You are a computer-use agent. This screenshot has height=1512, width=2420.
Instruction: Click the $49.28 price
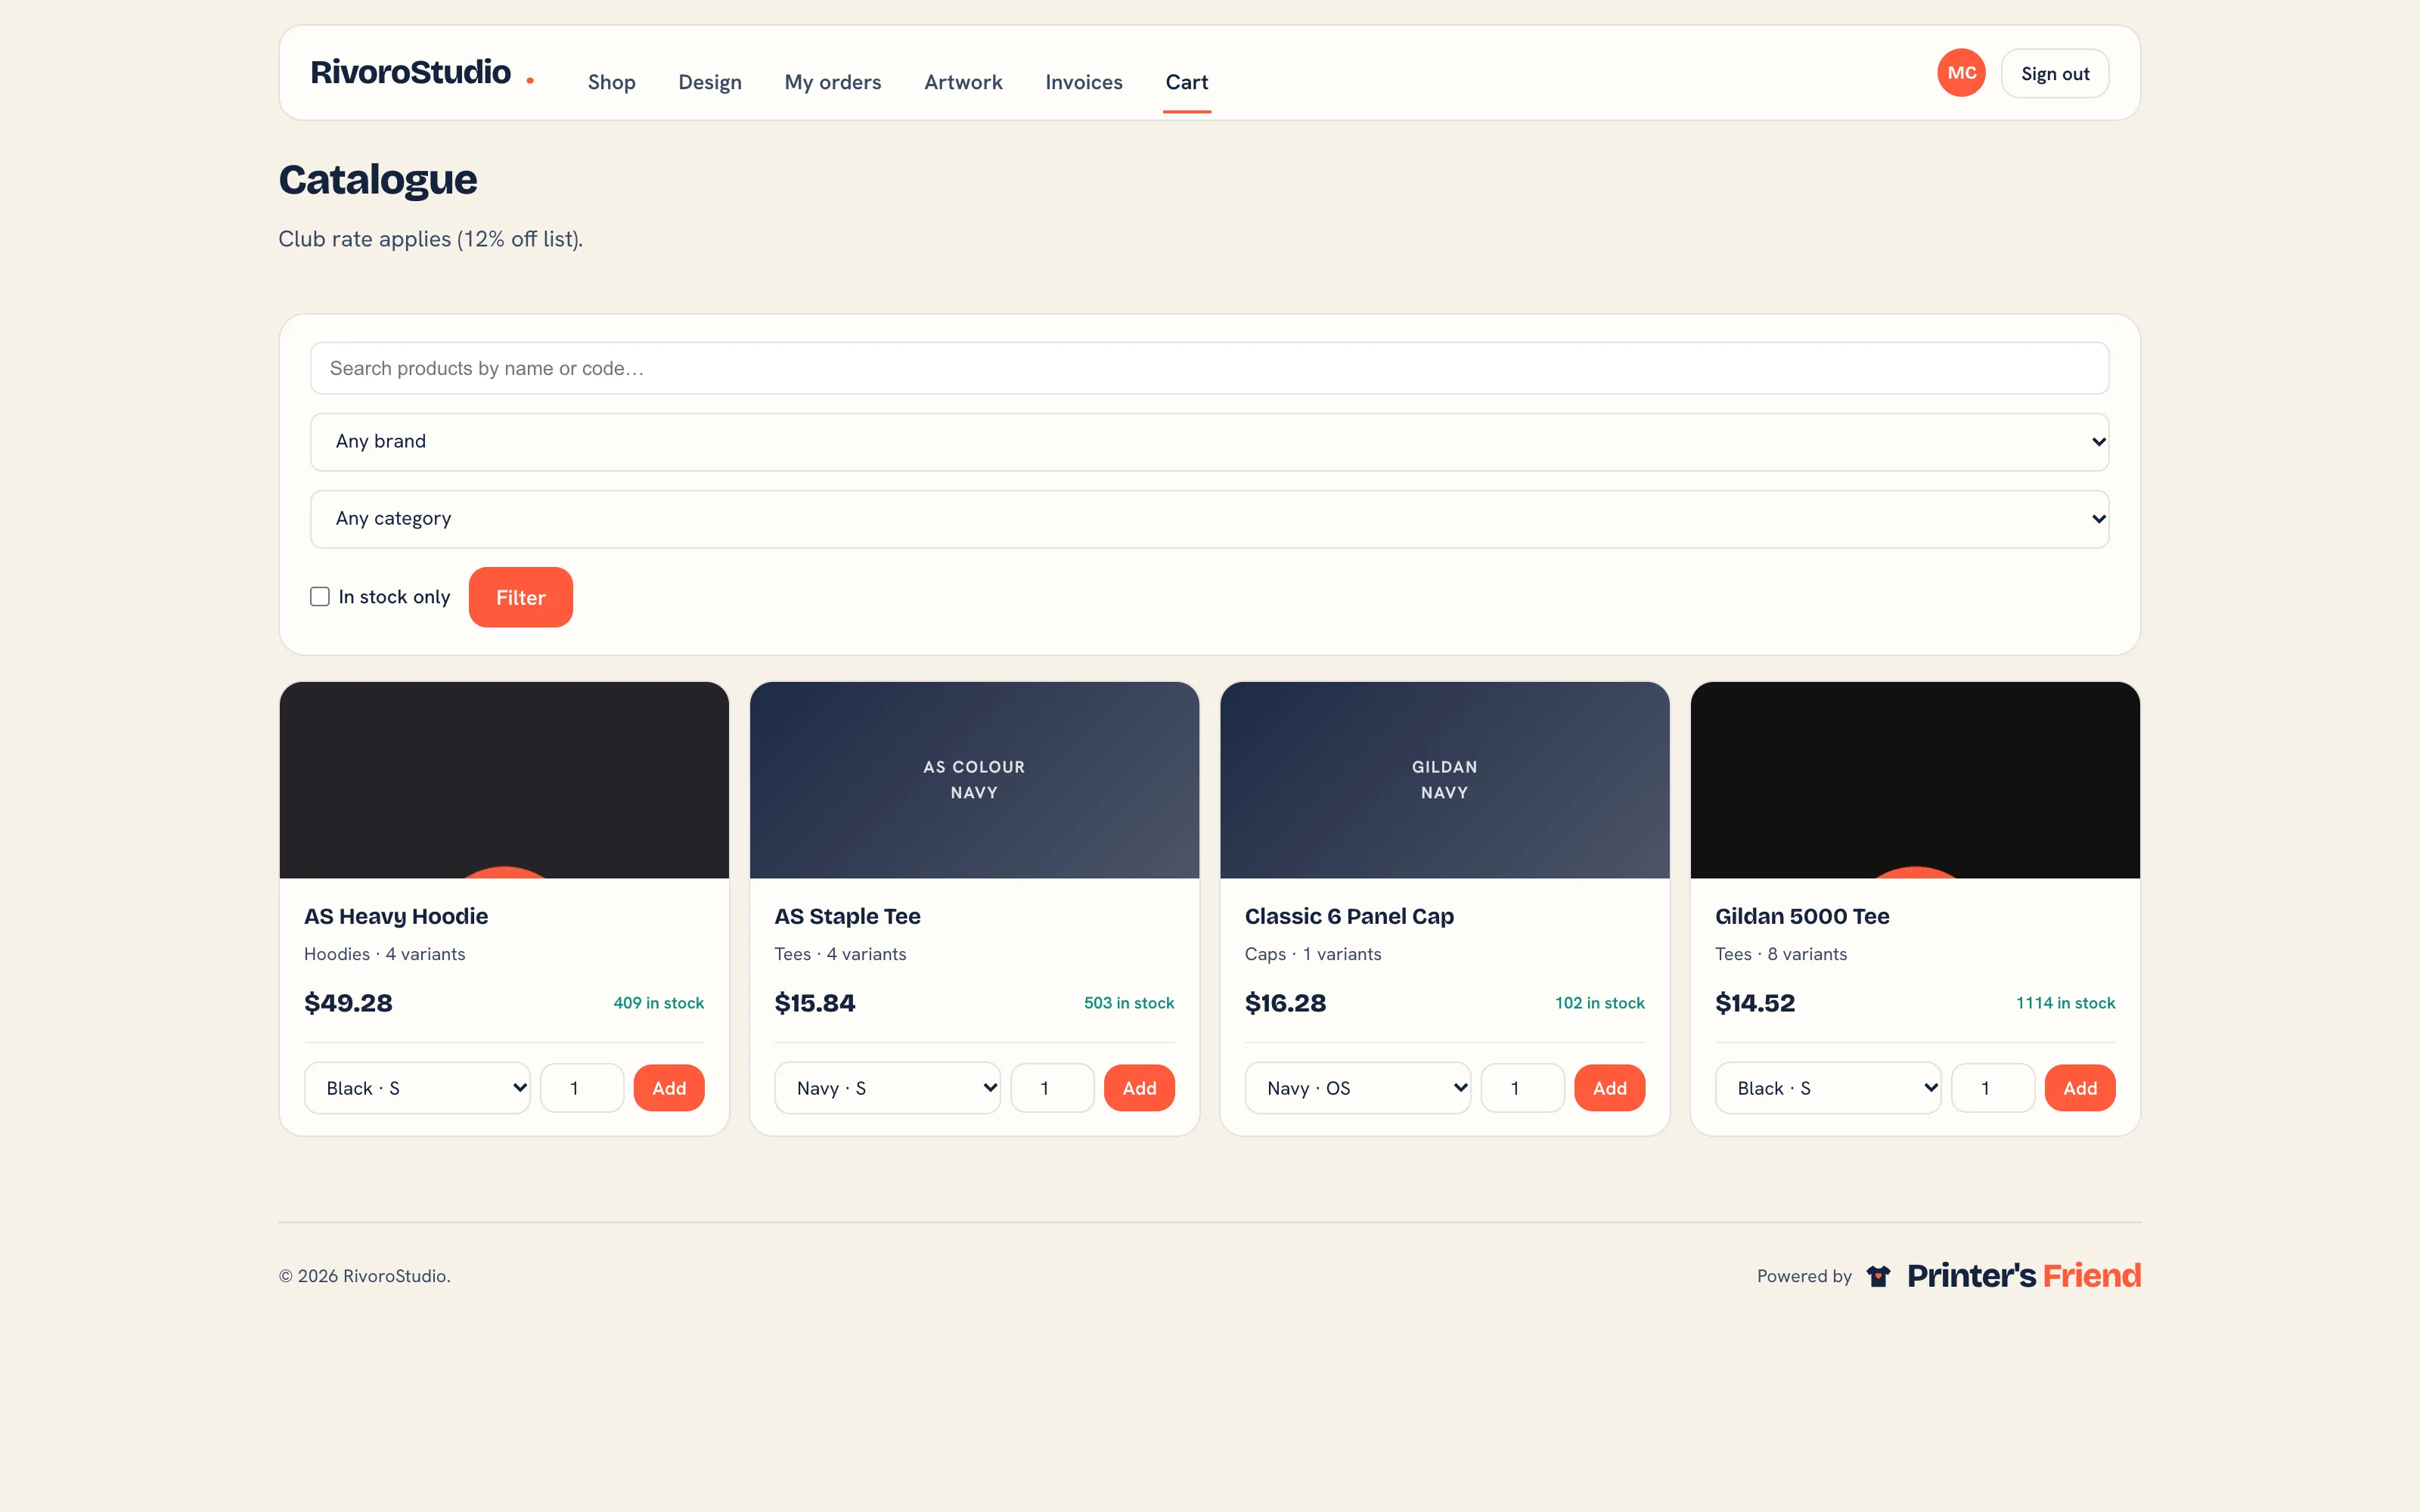click(x=348, y=1003)
